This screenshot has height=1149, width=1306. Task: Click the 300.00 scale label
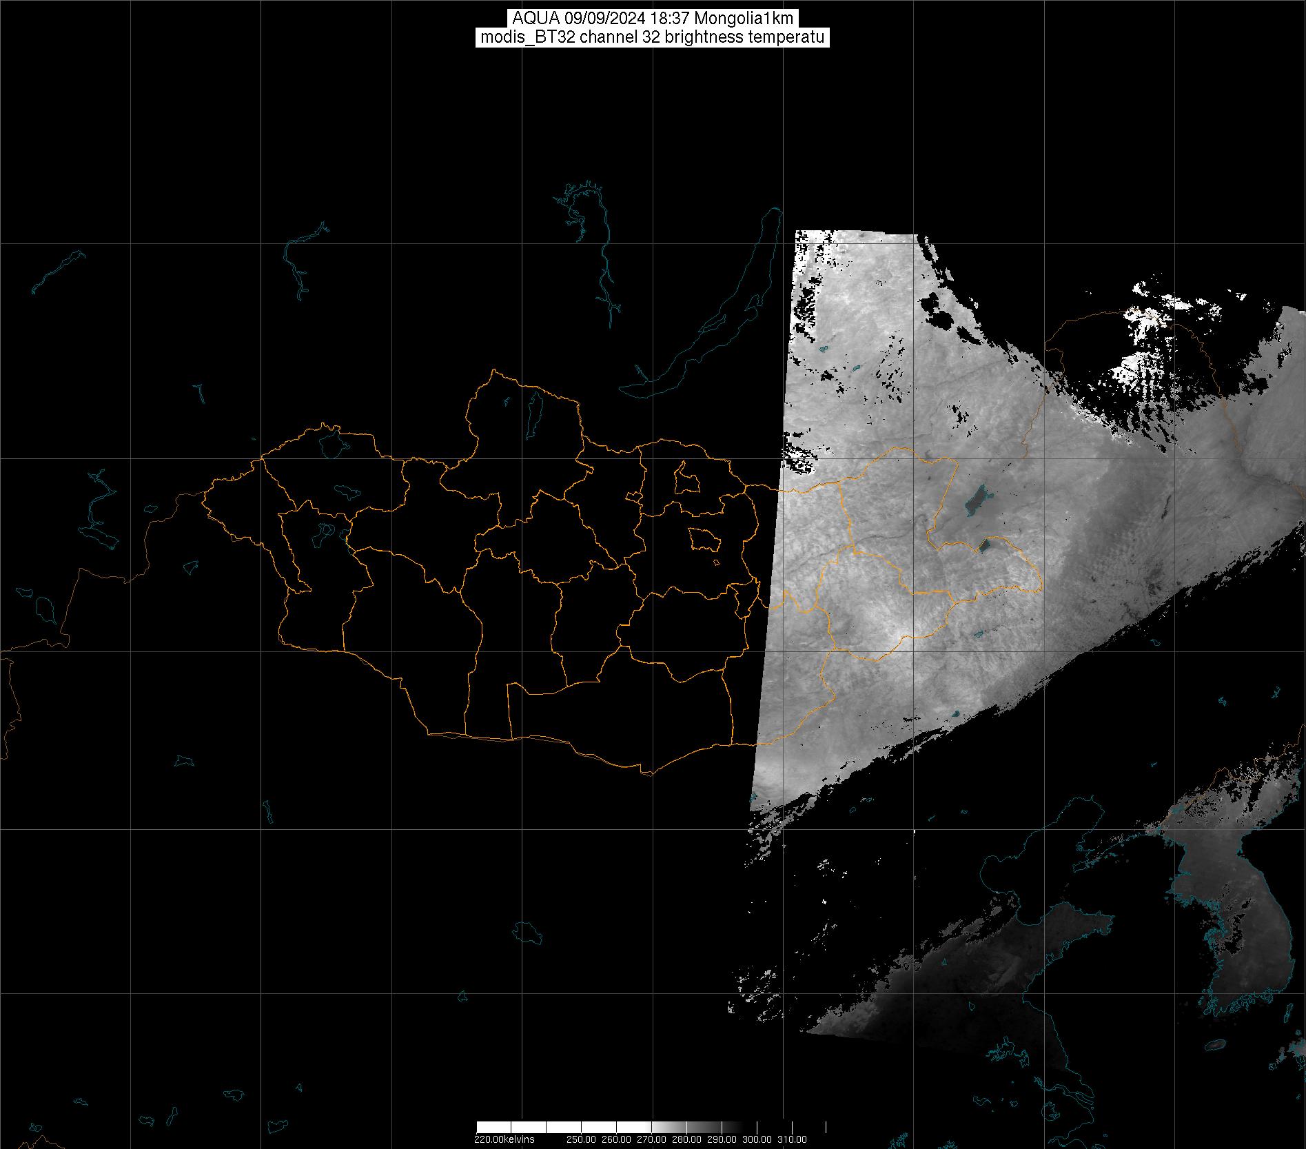point(757,1139)
